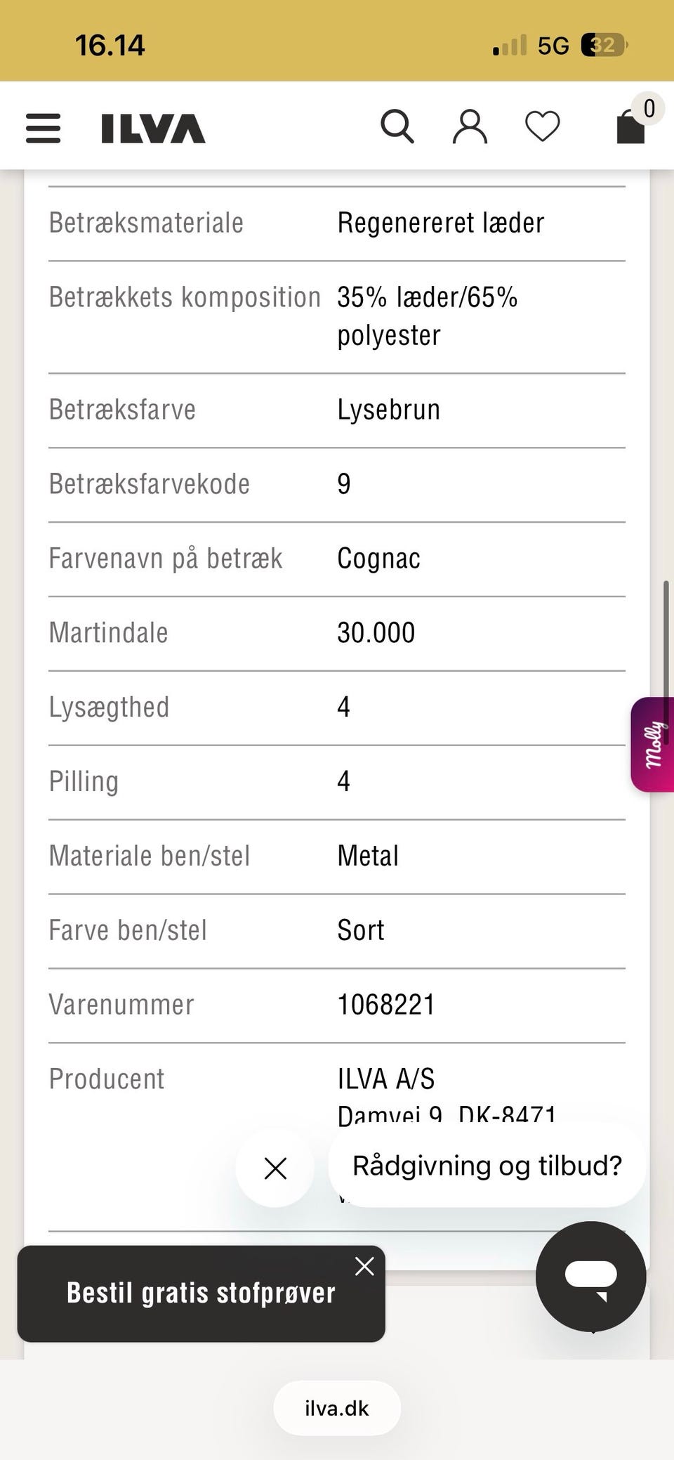The height and width of the screenshot is (1460, 674).
Task: Open the shopping bag cart
Action: [630, 127]
